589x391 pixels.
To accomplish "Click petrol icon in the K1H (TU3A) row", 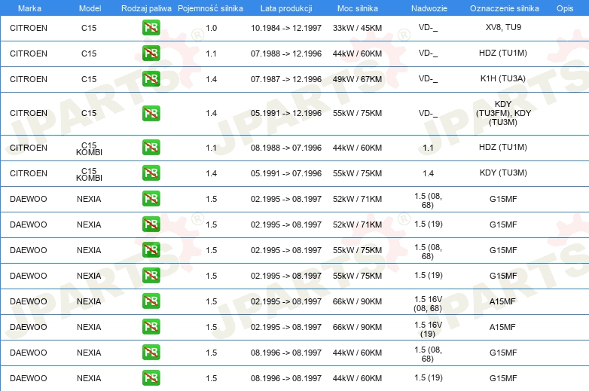I will [x=151, y=78].
